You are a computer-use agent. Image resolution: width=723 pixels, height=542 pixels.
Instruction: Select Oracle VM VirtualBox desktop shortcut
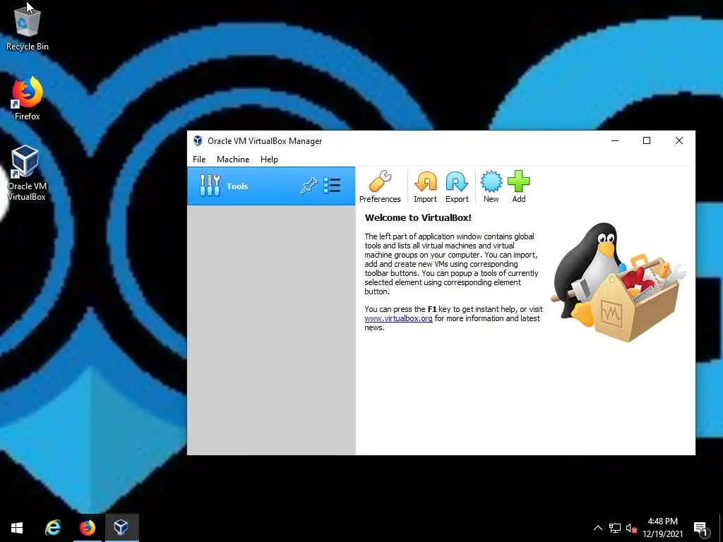point(27,173)
